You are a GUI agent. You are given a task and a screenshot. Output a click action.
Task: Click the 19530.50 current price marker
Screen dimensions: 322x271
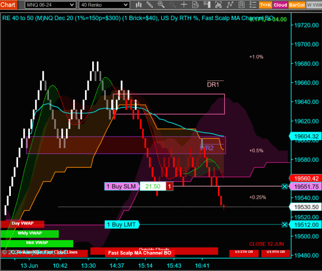click(306, 207)
